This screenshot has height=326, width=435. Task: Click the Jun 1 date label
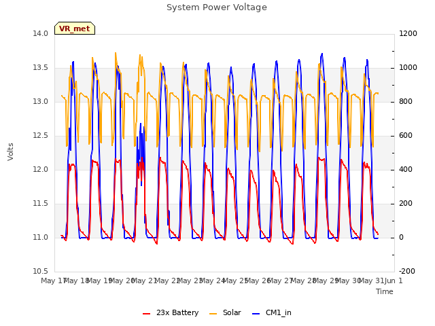(394, 280)
